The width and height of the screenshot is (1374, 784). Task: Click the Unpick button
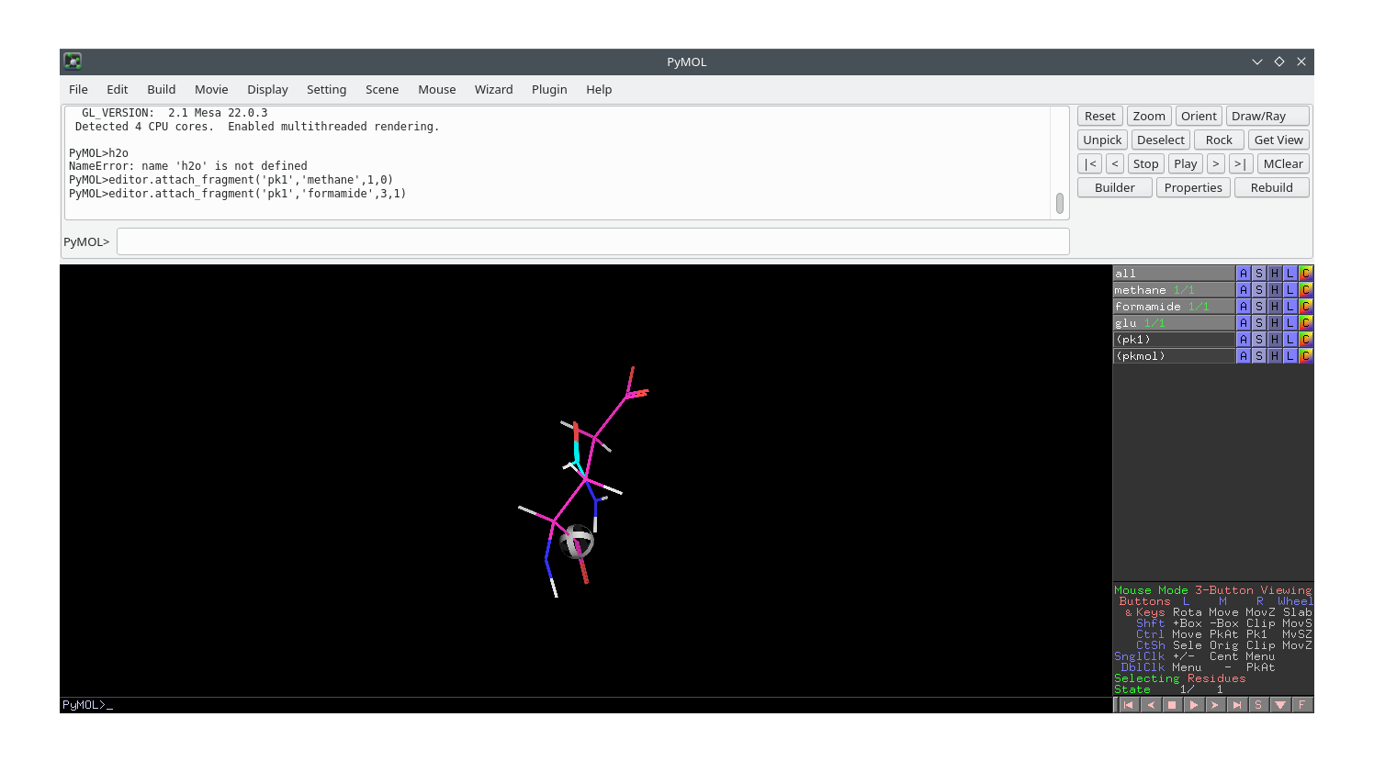pyautogui.click(x=1102, y=140)
